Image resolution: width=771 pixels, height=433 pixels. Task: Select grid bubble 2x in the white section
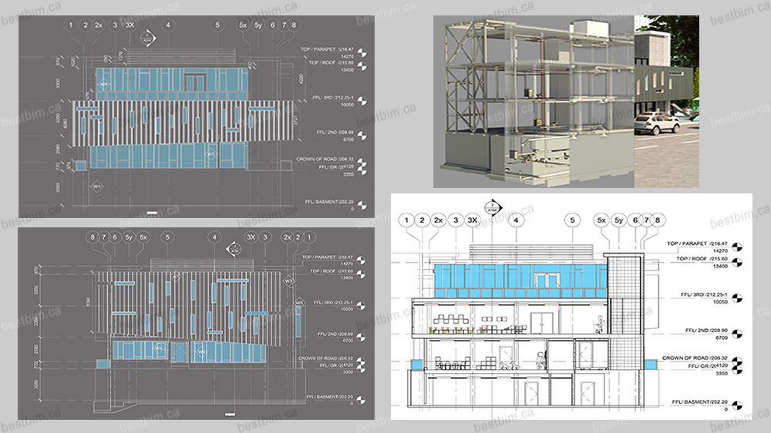(438, 220)
